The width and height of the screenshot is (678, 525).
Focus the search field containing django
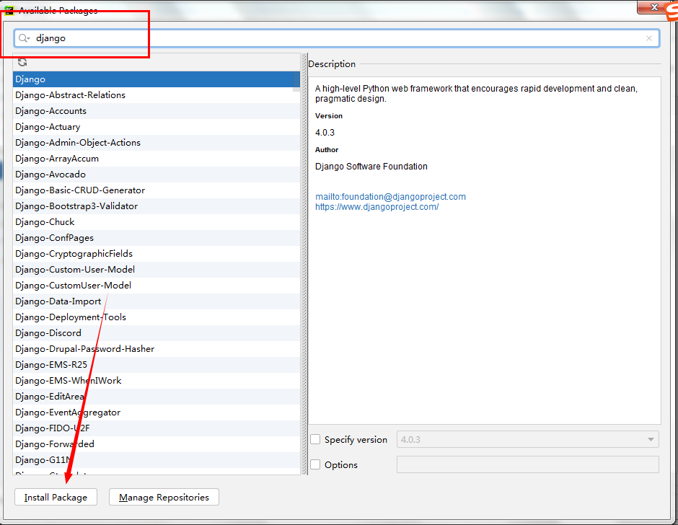click(336, 38)
